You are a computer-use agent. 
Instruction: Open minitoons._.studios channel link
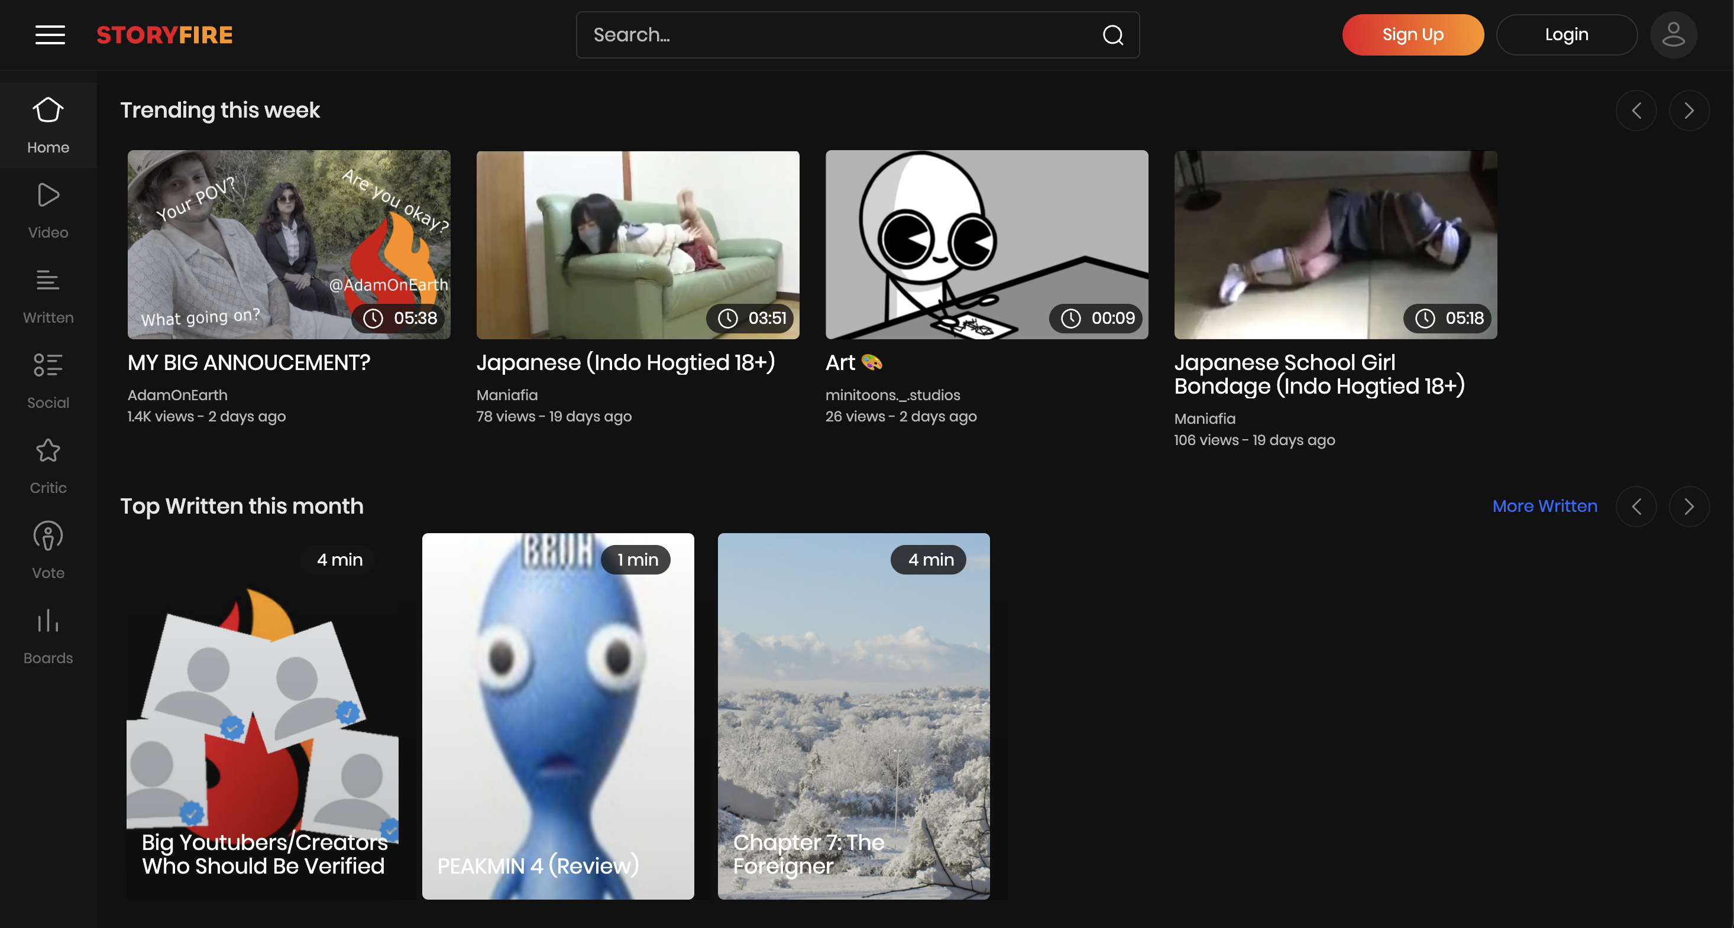[x=892, y=395]
